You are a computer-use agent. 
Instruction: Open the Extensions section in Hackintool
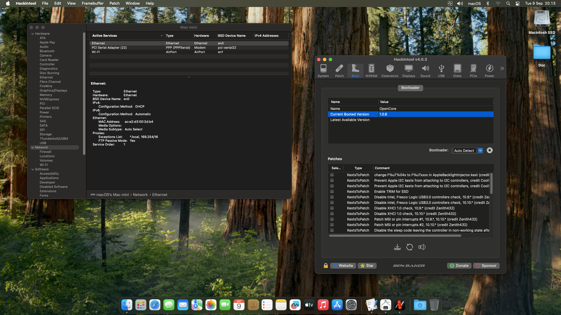(x=390, y=71)
